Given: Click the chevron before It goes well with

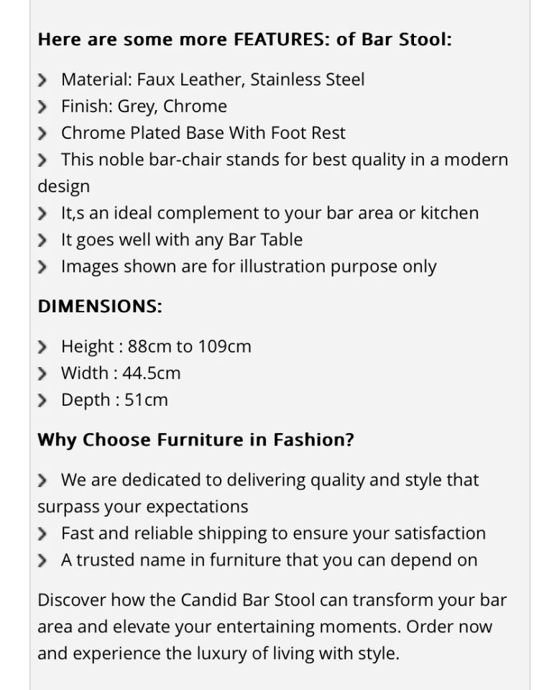Looking at the screenshot, I should coord(42,240).
